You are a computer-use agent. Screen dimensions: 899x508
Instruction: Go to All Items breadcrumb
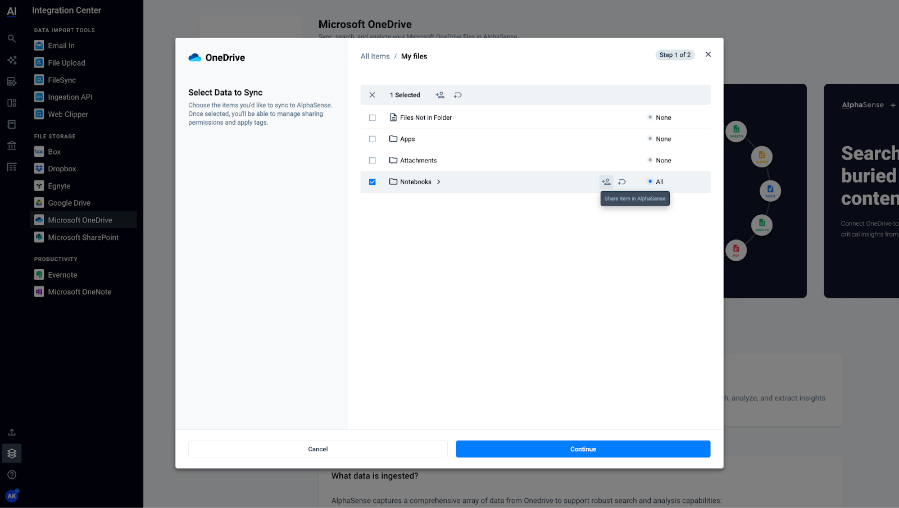[375, 56]
